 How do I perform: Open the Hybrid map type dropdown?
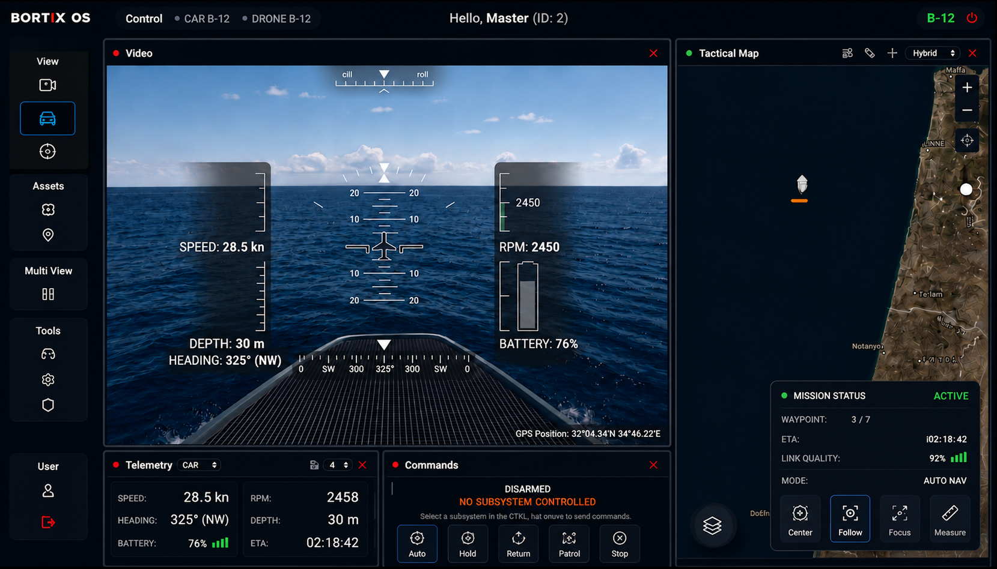[x=933, y=53]
